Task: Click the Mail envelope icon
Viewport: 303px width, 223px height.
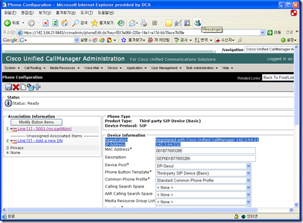Action: [x=132, y=23]
